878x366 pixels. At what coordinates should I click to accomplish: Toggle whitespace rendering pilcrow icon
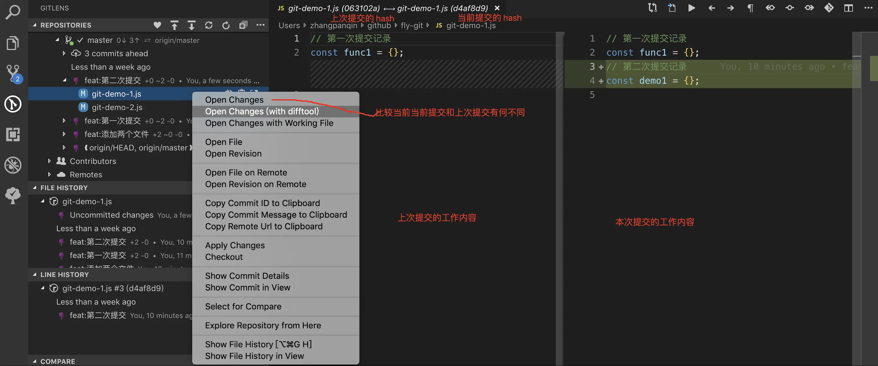750,8
